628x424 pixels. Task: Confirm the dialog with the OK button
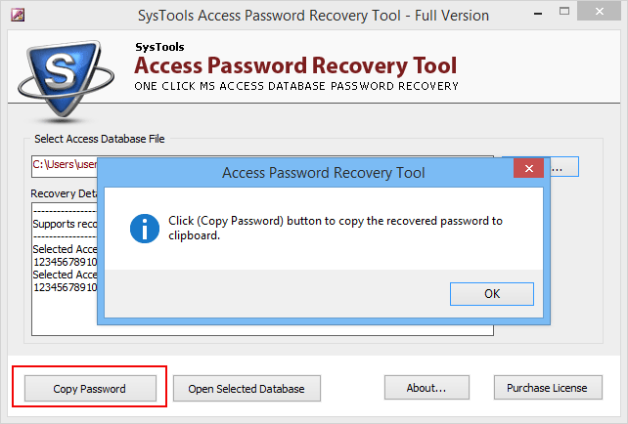pos(492,294)
